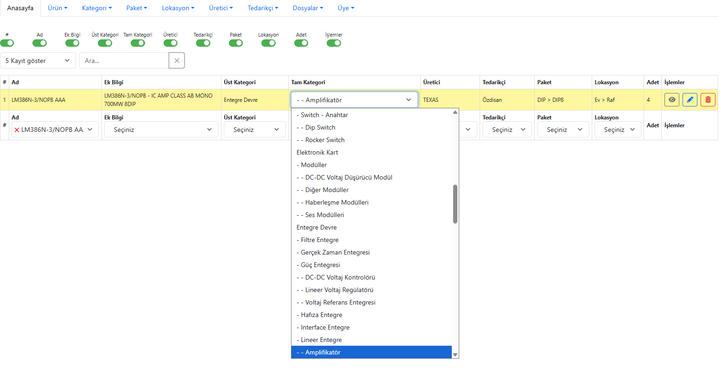
Task: Click the 'Ara...' search input field
Action: pyautogui.click(x=124, y=61)
